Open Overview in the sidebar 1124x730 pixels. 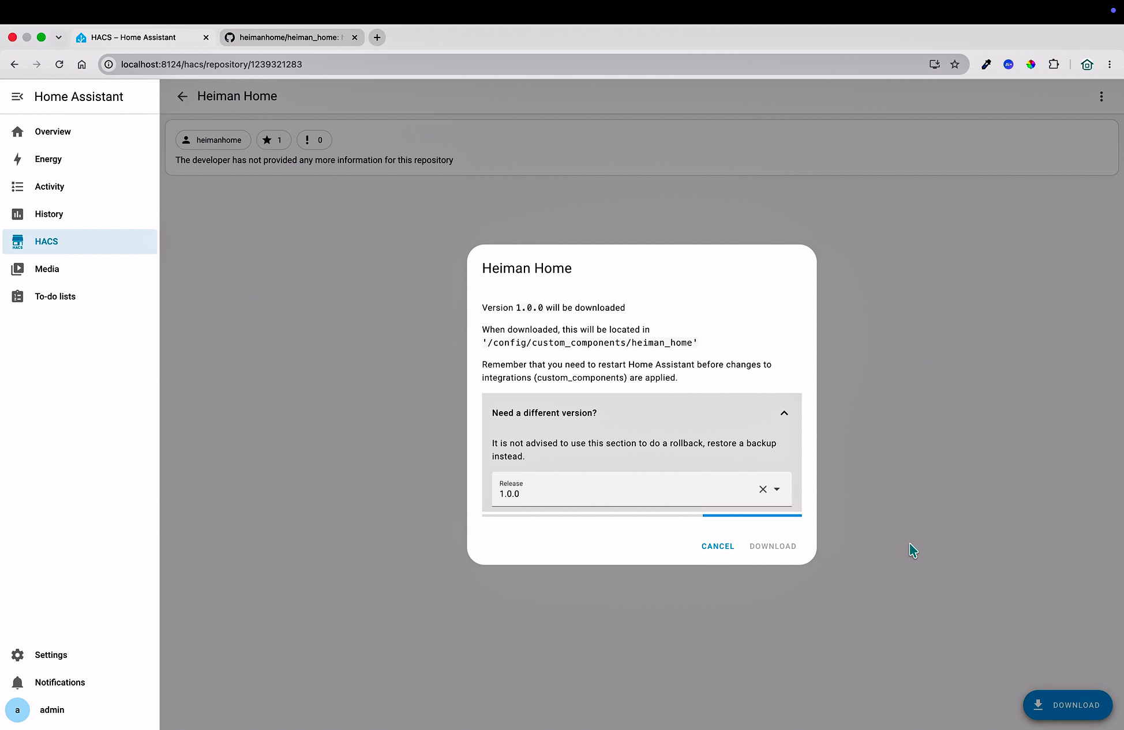80,131
